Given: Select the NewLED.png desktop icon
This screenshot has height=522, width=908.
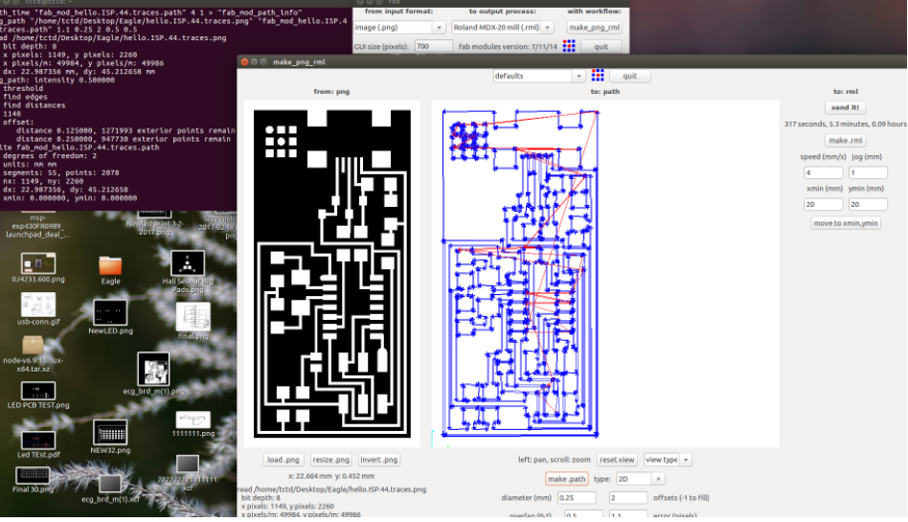Looking at the screenshot, I should point(110,317).
